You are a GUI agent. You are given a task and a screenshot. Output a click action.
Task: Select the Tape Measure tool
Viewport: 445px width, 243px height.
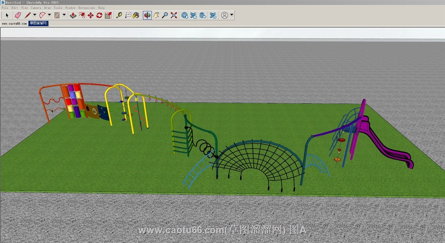click(x=119, y=15)
